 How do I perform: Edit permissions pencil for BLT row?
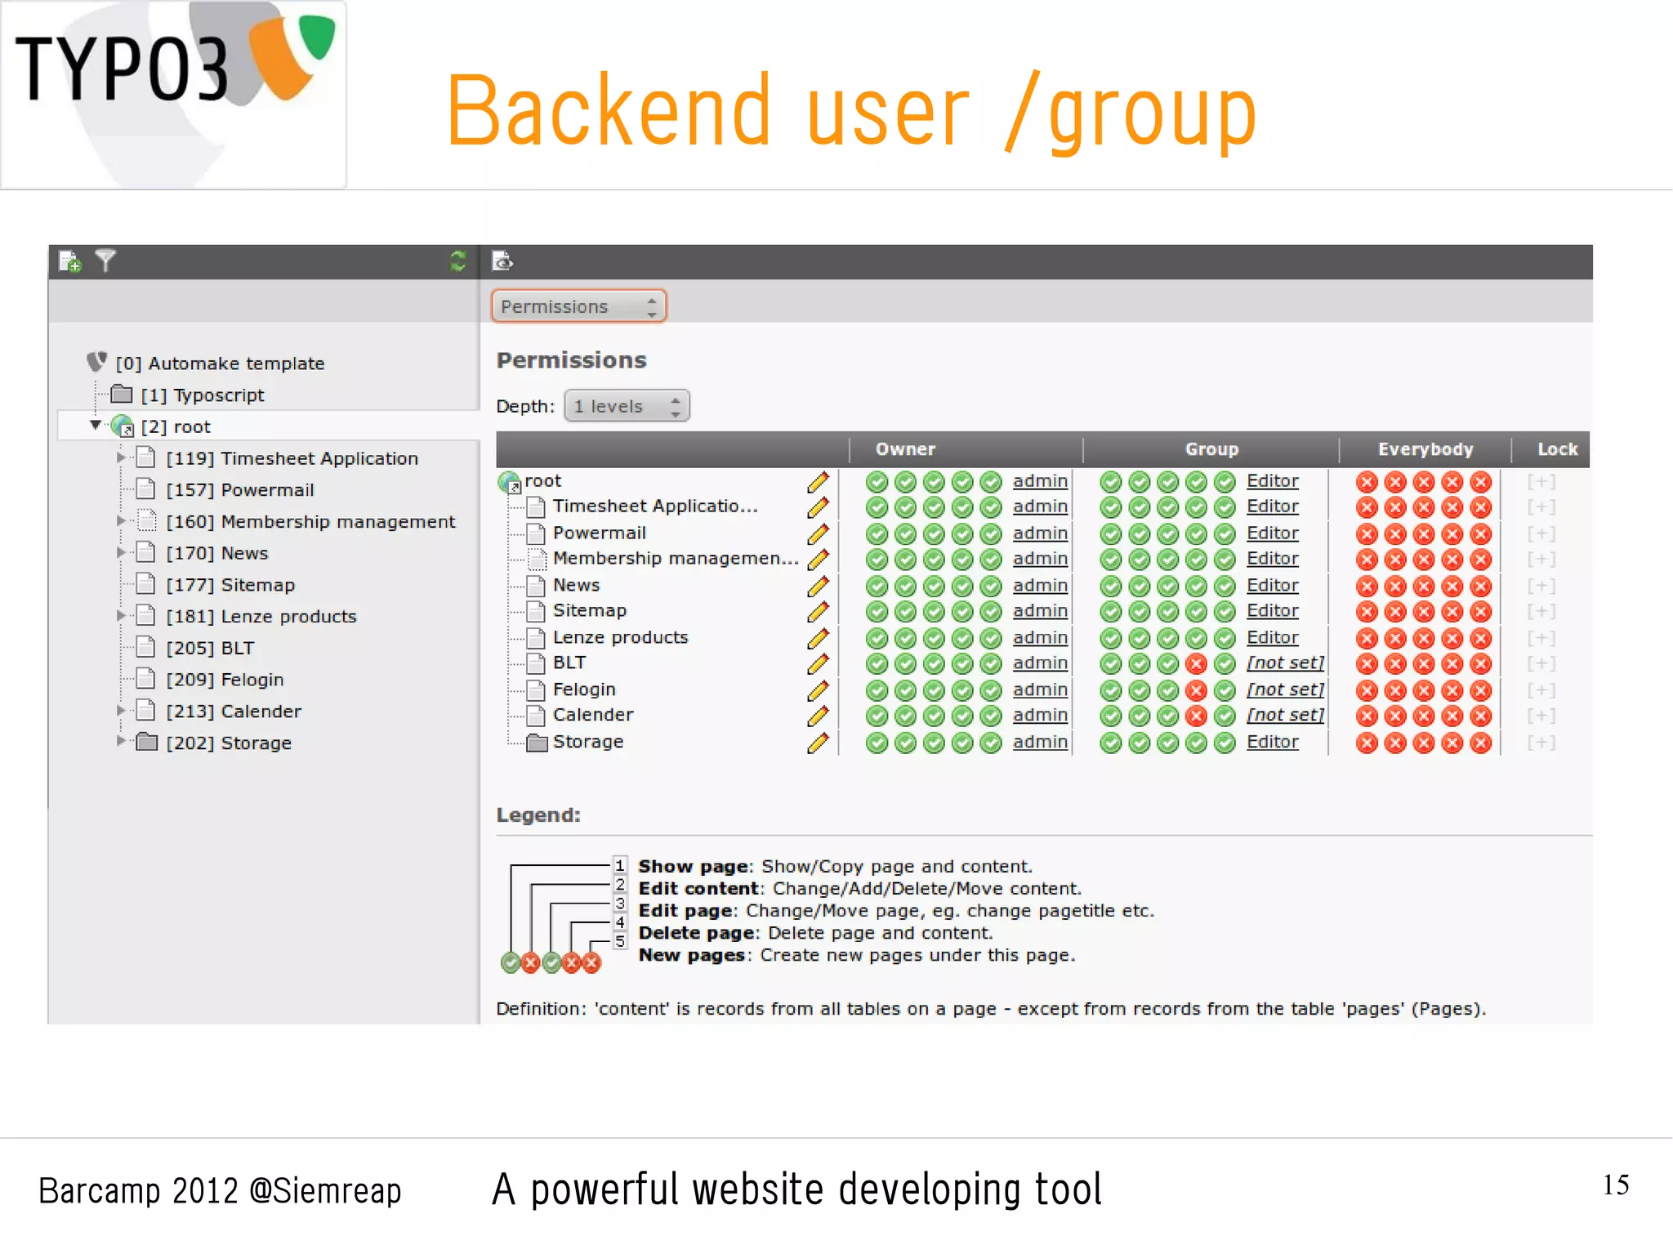tap(818, 664)
